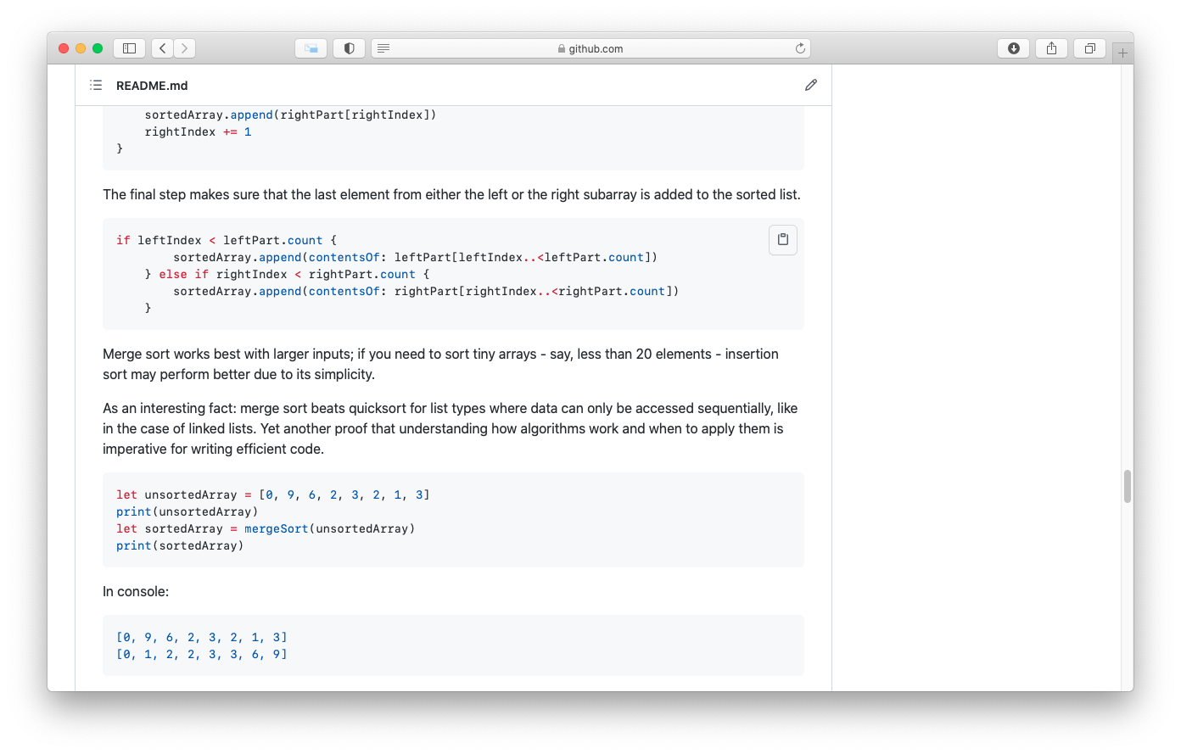Click the README.md file title

pyautogui.click(x=152, y=86)
